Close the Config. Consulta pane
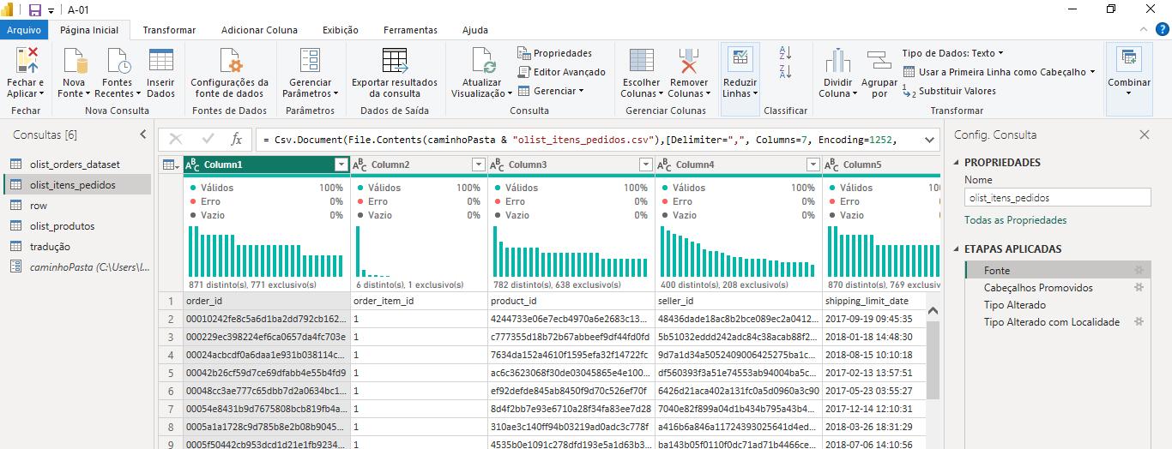 pyautogui.click(x=1144, y=135)
